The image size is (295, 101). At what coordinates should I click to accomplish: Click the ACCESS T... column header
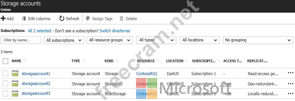coord(233,61)
